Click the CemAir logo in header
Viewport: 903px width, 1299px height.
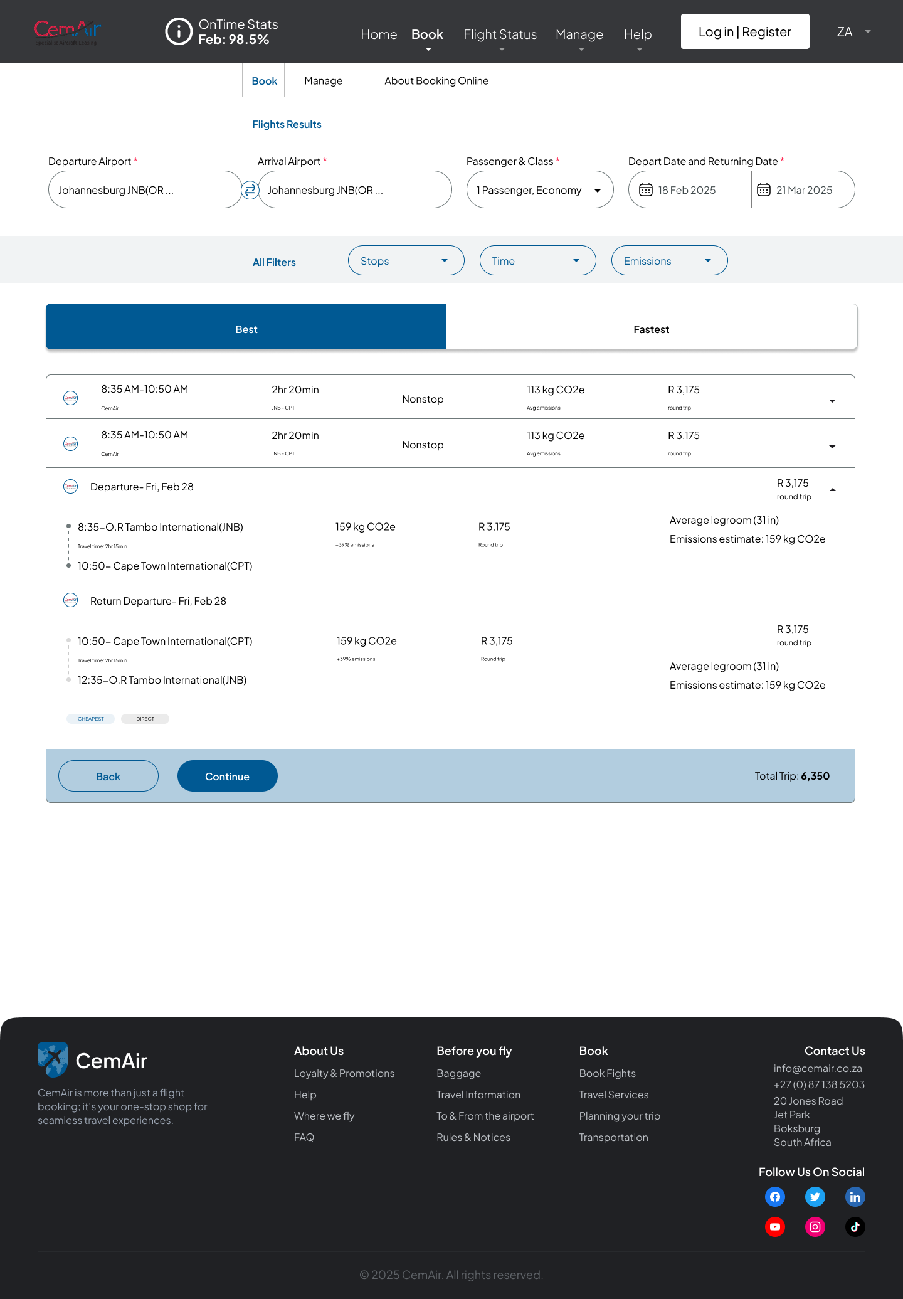pos(67,31)
